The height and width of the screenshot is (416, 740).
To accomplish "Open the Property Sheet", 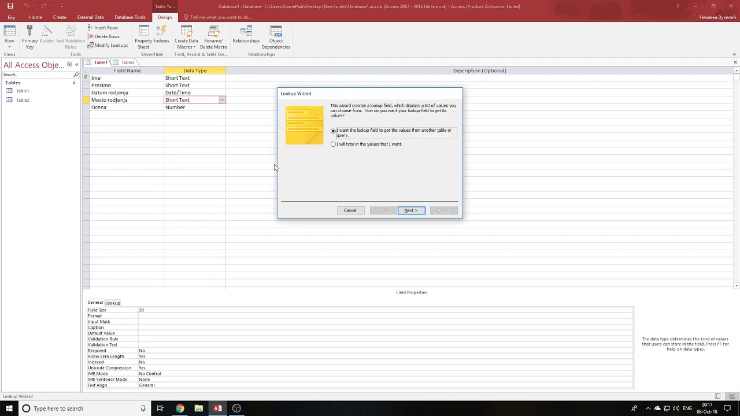I will [143, 37].
